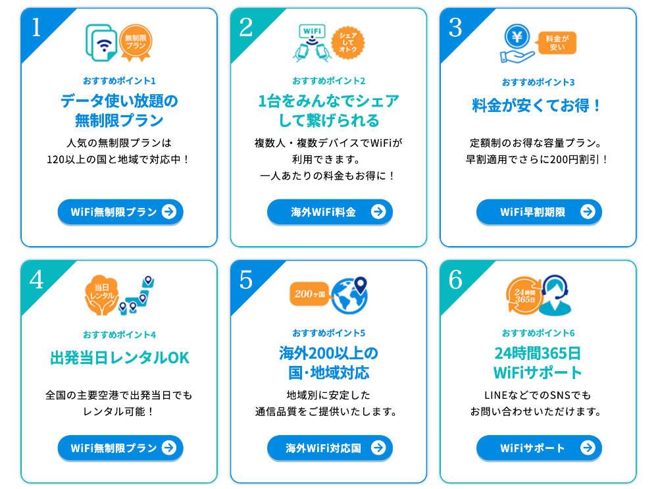This screenshot has width=658, height=489.
Task: Open the WiFiサポート page
Action: click(540, 448)
